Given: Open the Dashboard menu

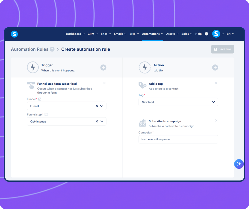Looking at the screenshot, I should coord(75,34).
